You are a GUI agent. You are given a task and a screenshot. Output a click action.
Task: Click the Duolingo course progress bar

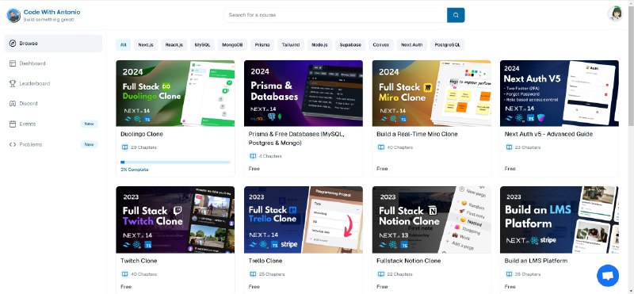(x=175, y=162)
